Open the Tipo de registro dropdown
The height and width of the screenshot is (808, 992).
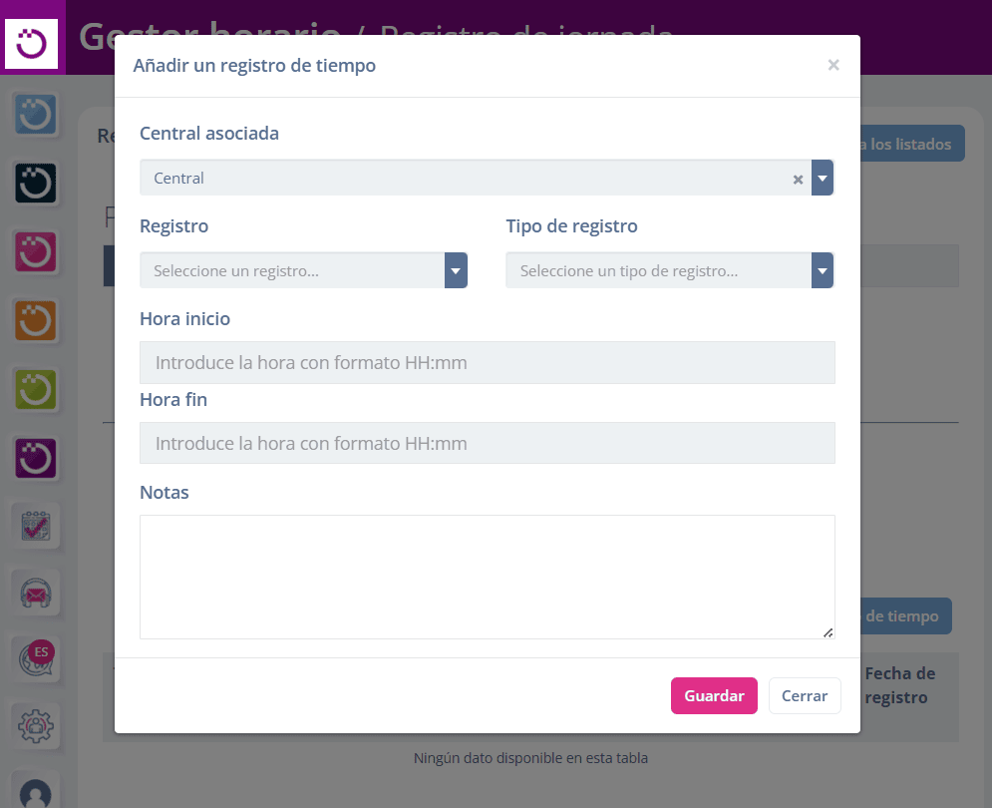point(669,270)
